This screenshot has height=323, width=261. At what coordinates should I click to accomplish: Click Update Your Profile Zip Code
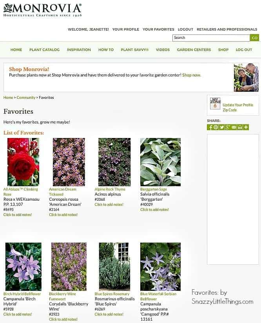[x=238, y=107]
